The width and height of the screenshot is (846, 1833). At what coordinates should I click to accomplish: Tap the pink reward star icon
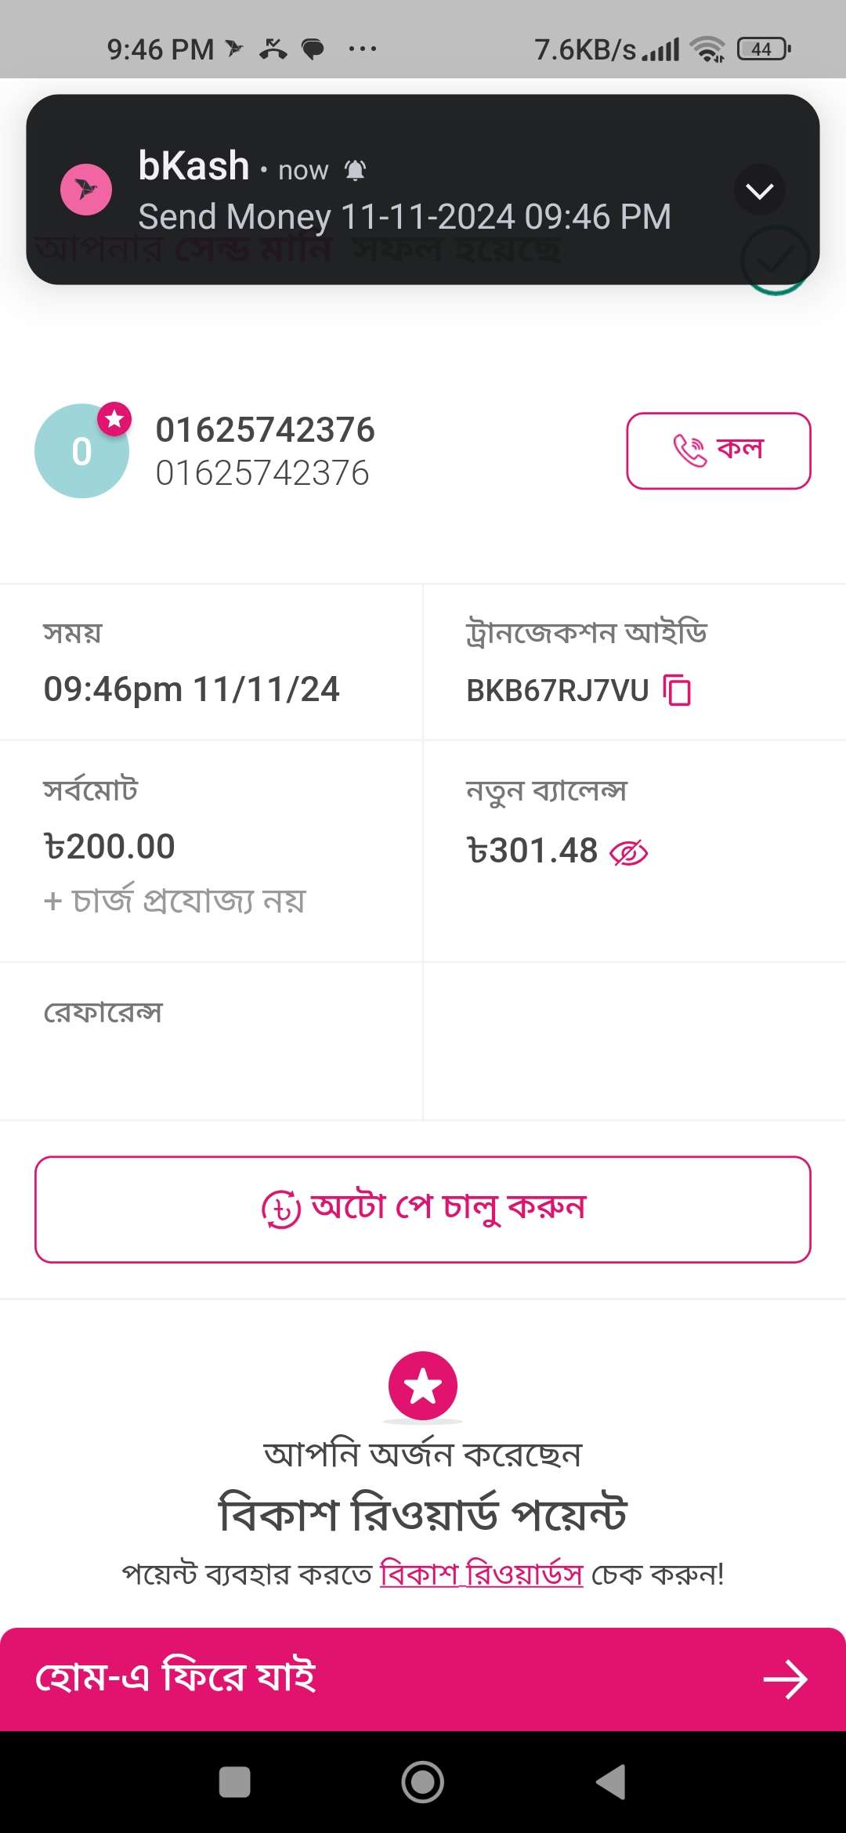(423, 1386)
